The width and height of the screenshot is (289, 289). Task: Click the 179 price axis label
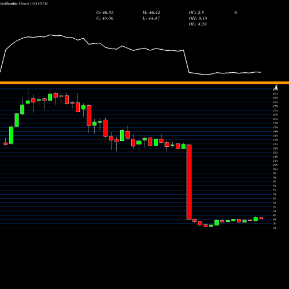pos(275,106)
